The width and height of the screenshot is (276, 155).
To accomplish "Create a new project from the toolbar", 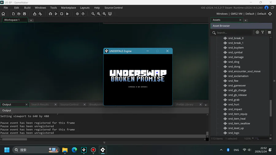I will 13,14.
